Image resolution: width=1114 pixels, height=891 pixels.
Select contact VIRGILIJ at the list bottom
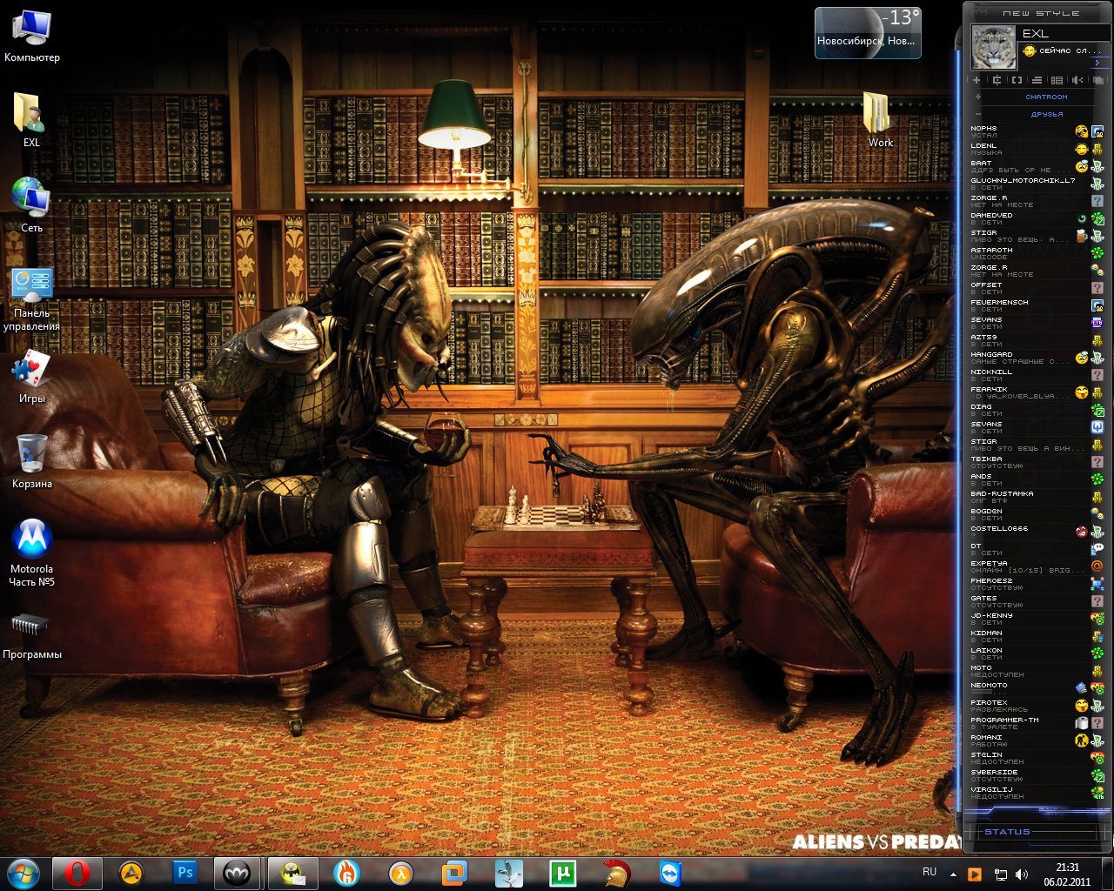(1037, 793)
